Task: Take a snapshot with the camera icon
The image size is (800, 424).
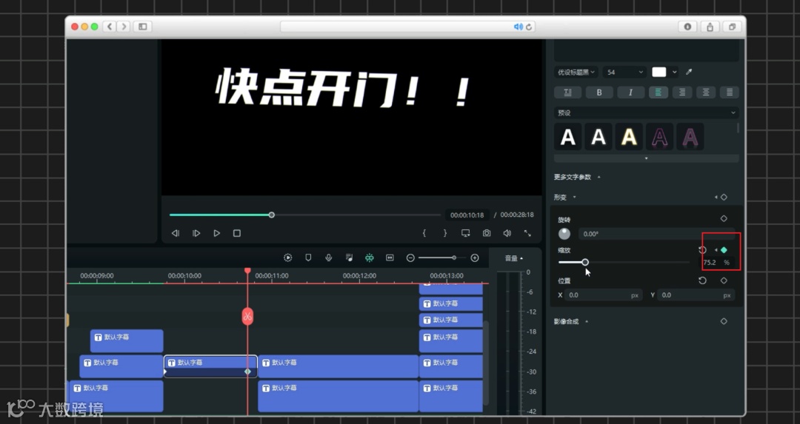Action: pyautogui.click(x=487, y=233)
